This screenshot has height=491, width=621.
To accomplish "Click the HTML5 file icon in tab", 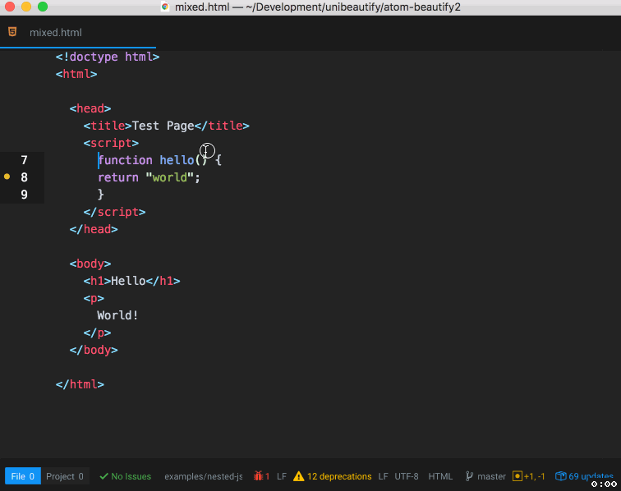I will [12, 32].
